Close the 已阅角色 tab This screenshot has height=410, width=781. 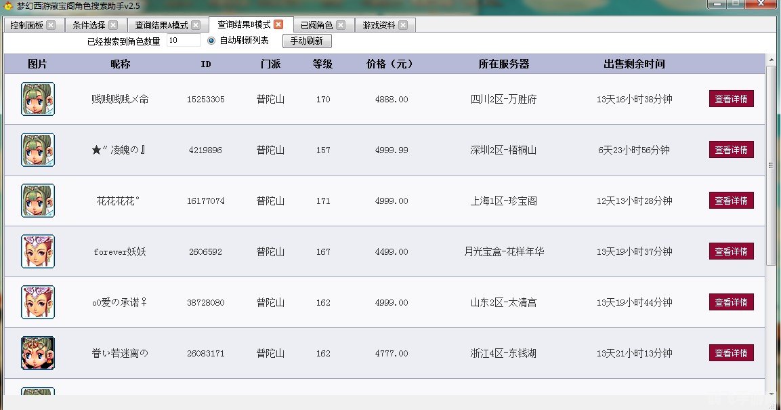(341, 26)
